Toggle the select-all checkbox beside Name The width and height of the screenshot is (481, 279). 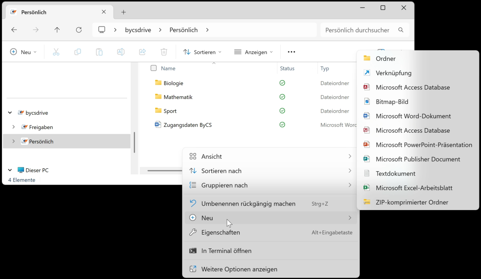pos(154,68)
